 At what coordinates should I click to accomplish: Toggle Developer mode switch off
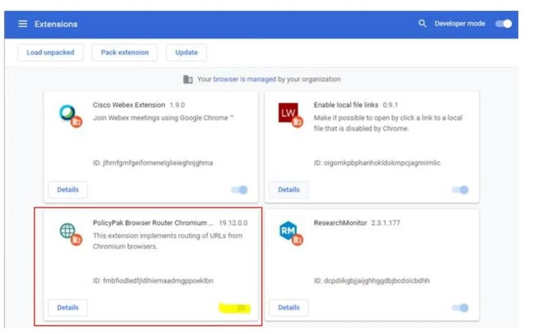pos(503,24)
